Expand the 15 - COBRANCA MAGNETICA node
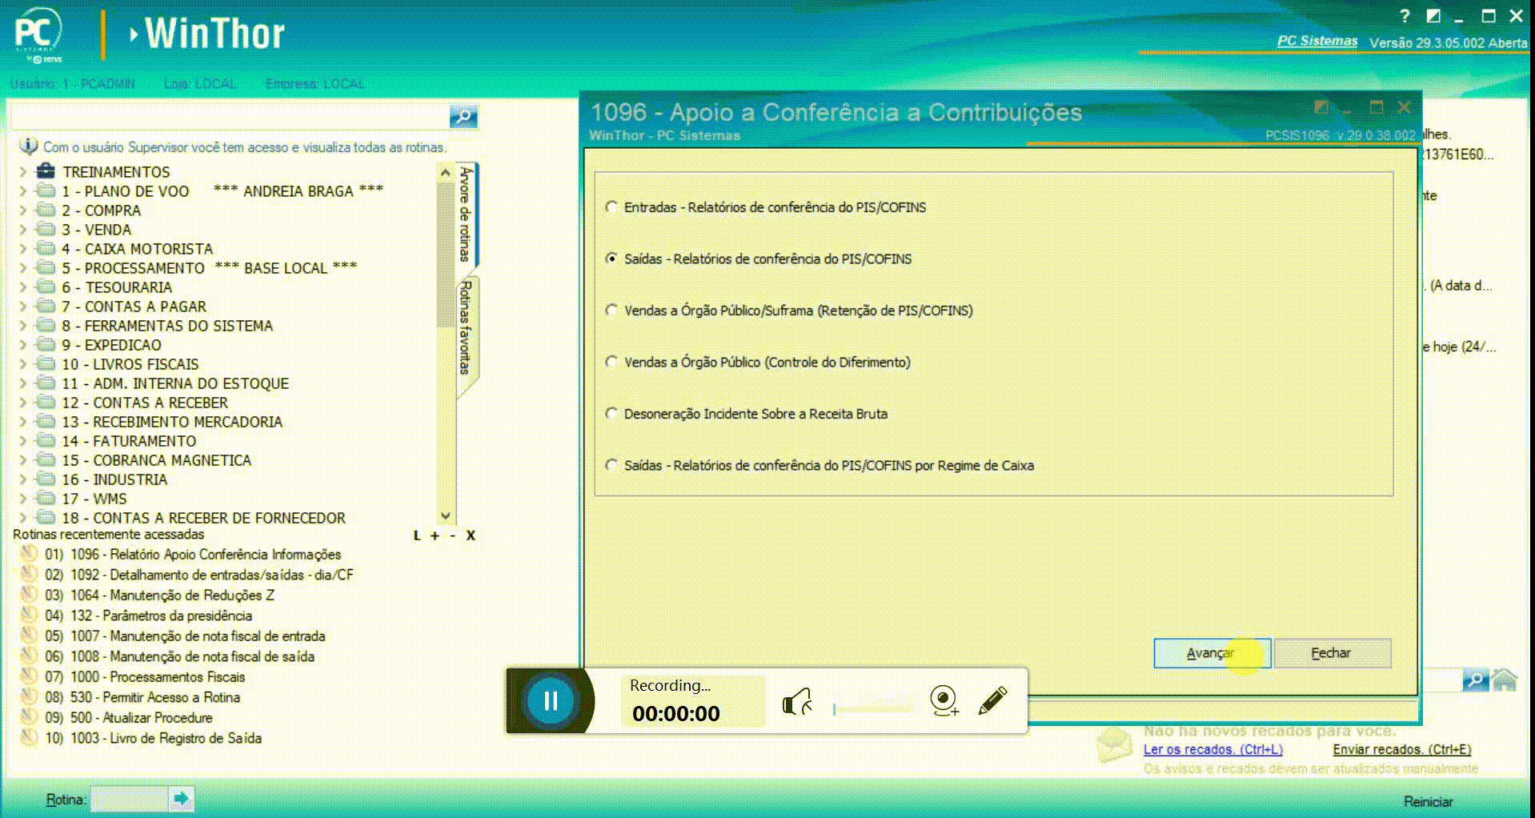 click(x=22, y=459)
